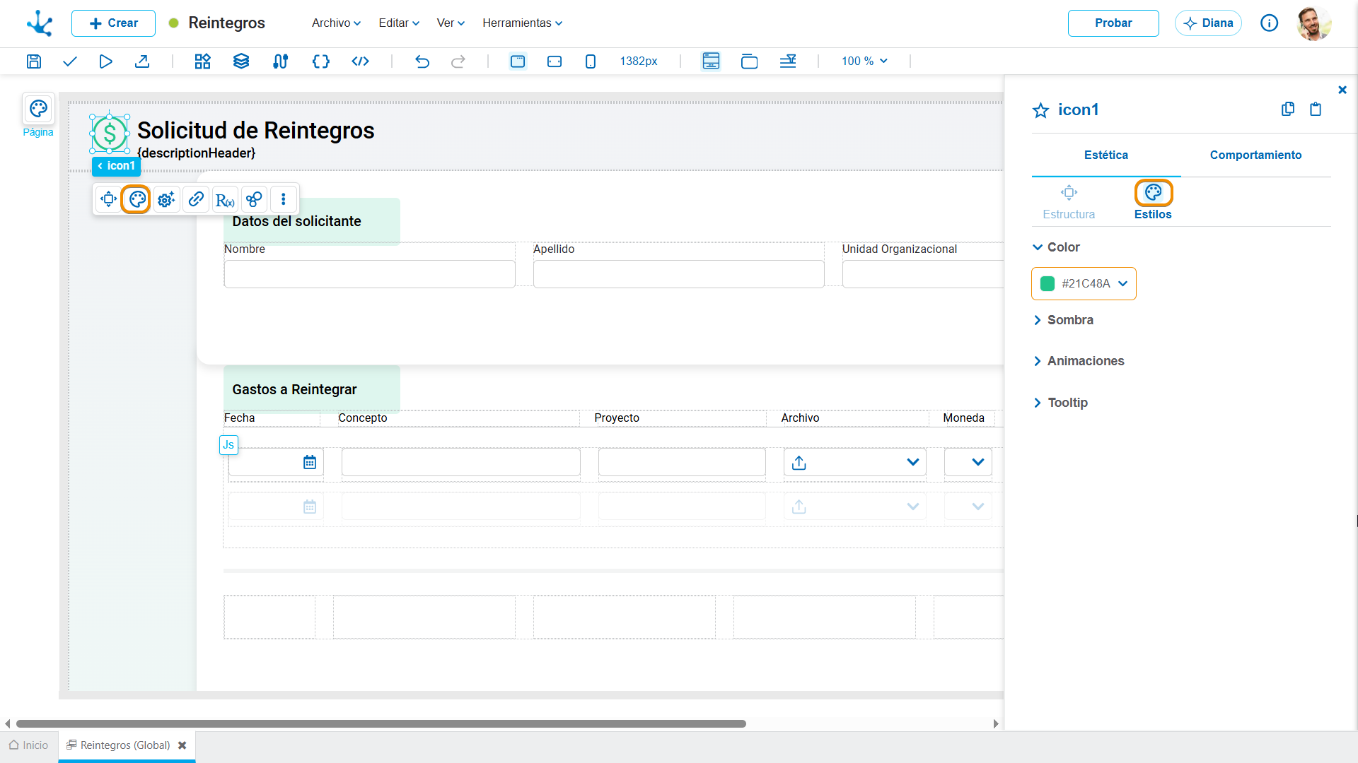The width and height of the screenshot is (1358, 763).
Task: Click the save form icon
Action: pyautogui.click(x=33, y=61)
